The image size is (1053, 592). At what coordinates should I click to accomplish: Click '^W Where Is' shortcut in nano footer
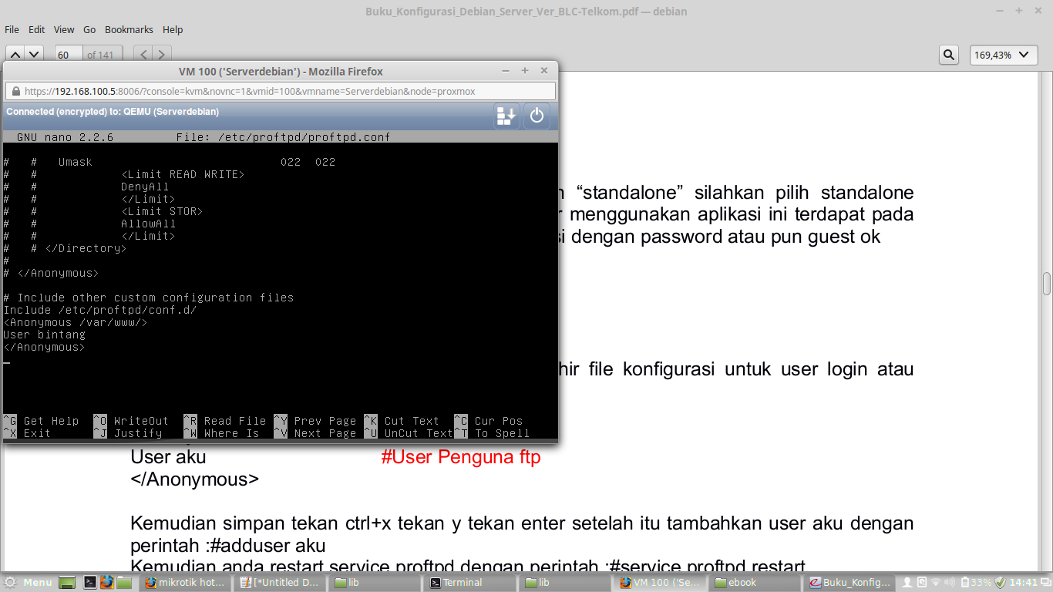221,433
